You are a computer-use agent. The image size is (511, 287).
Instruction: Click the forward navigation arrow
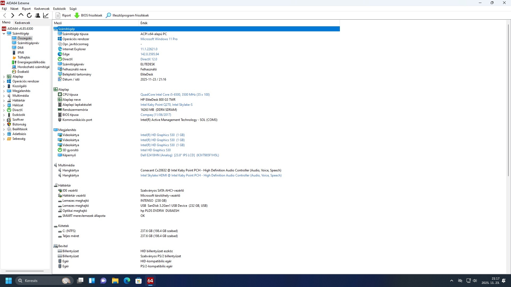click(13, 15)
